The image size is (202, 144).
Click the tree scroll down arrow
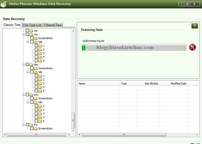point(73,131)
